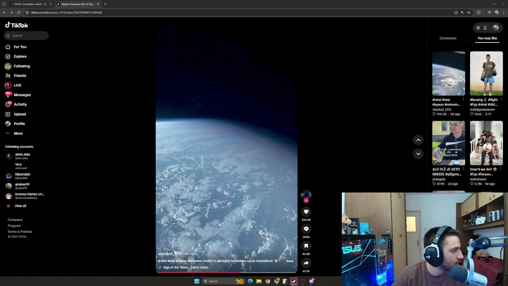Go to previous video up arrow
508x286 pixels.
coord(418,140)
